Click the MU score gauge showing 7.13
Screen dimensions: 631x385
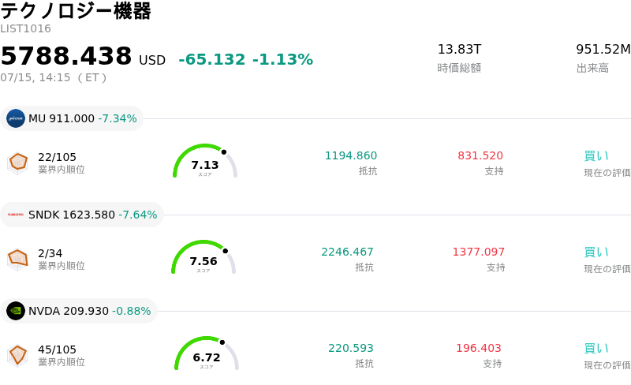click(x=205, y=161)
